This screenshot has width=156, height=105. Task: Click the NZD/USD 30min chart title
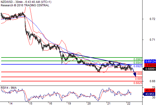(26, 2)
